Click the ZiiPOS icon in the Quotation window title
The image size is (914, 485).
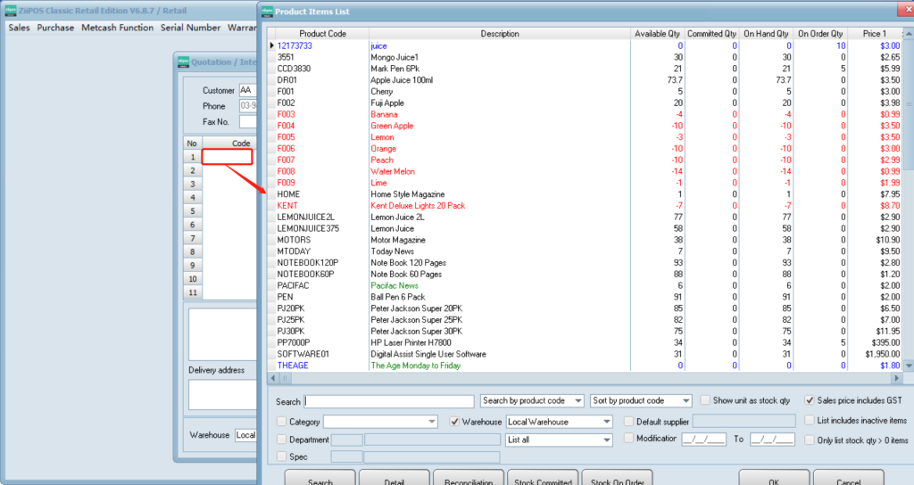183,62
